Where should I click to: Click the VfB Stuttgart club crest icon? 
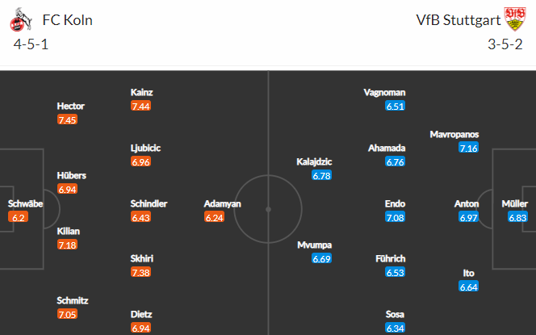[x=515, y=19]
